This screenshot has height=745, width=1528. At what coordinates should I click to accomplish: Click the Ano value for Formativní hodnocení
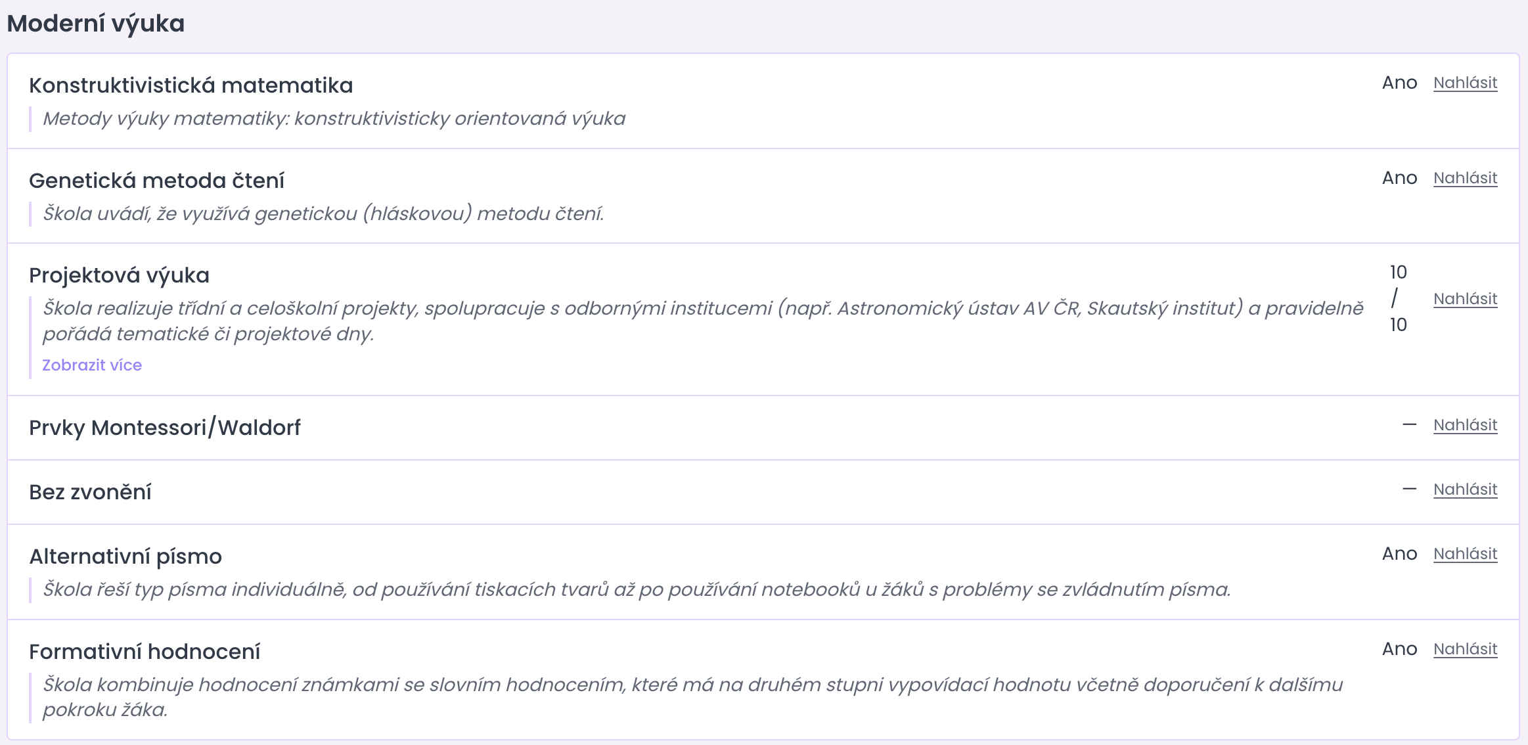(x=1399, y=649)
